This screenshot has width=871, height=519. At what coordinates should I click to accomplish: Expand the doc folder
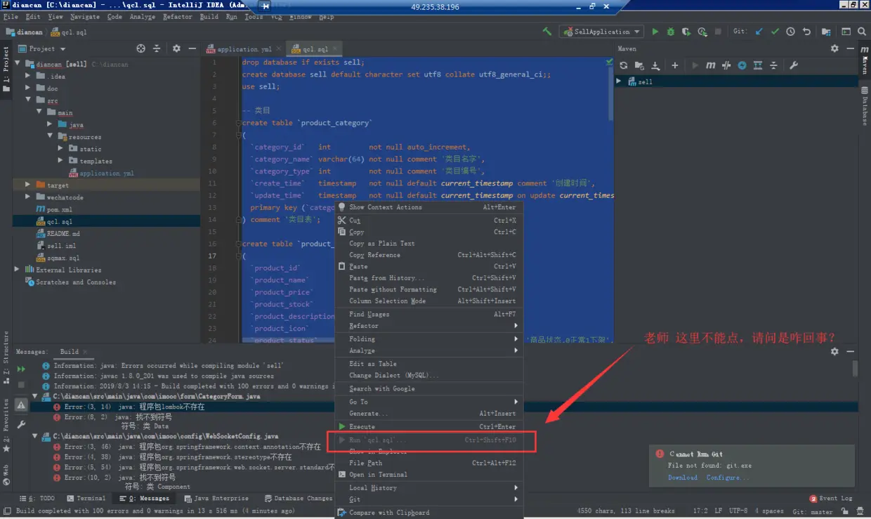click(x=28, y=88)
